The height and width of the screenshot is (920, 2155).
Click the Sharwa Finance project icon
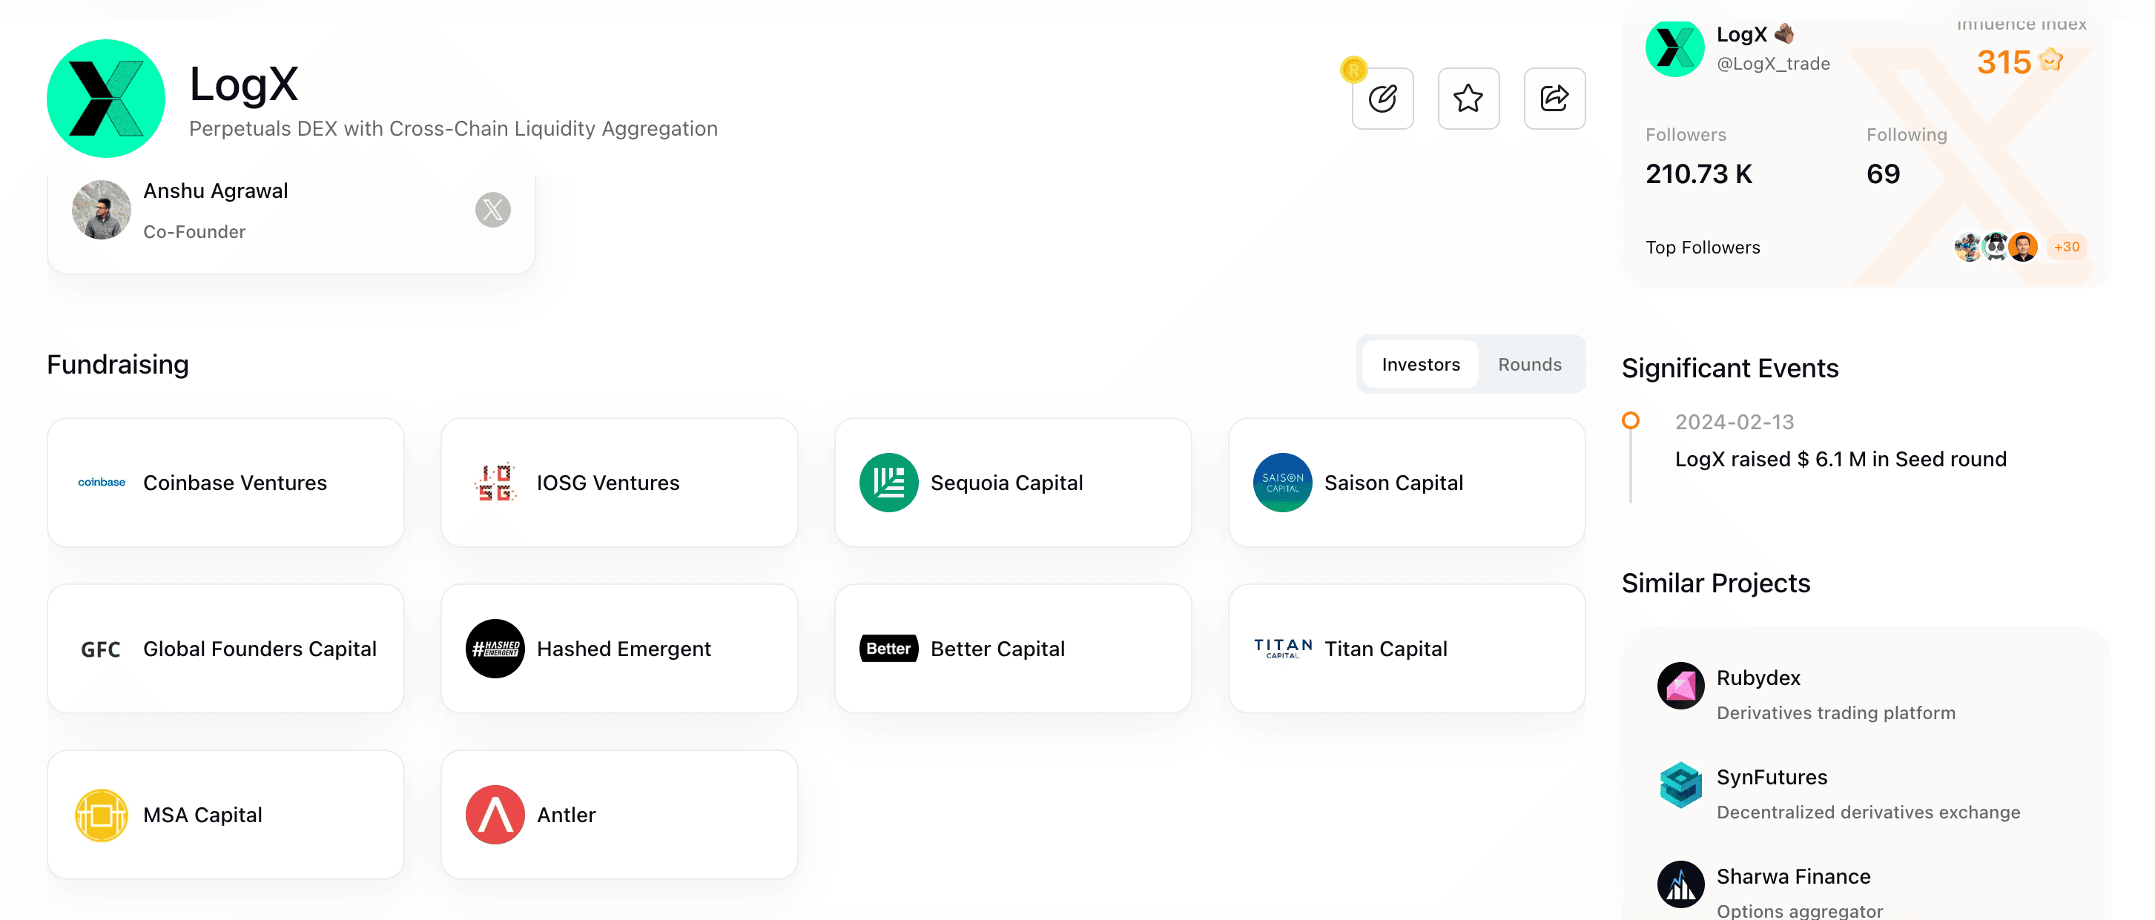[x=1680, y=885]
